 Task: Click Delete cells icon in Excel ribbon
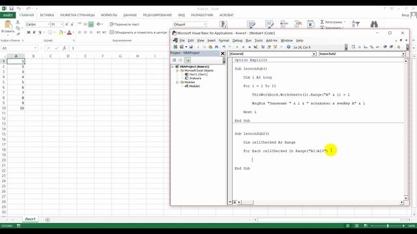(x=298, y=24)
